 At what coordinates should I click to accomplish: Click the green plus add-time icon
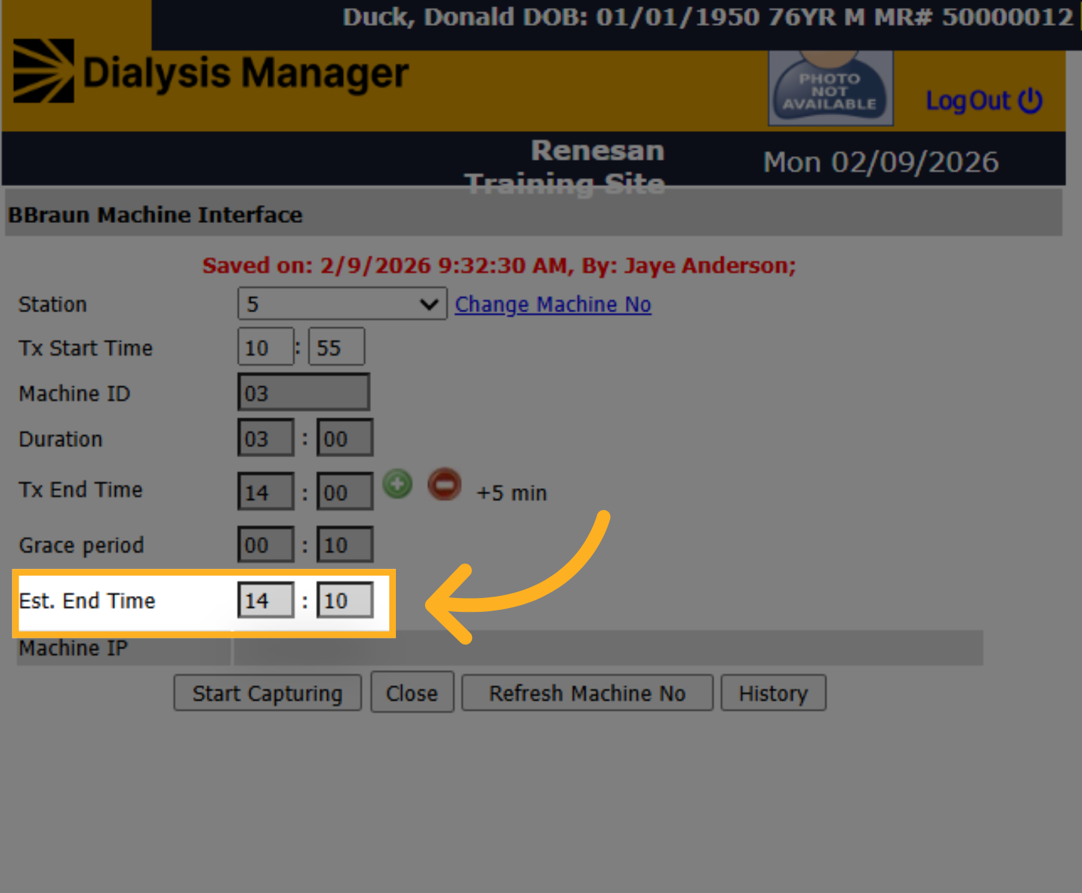coord(397,484)
